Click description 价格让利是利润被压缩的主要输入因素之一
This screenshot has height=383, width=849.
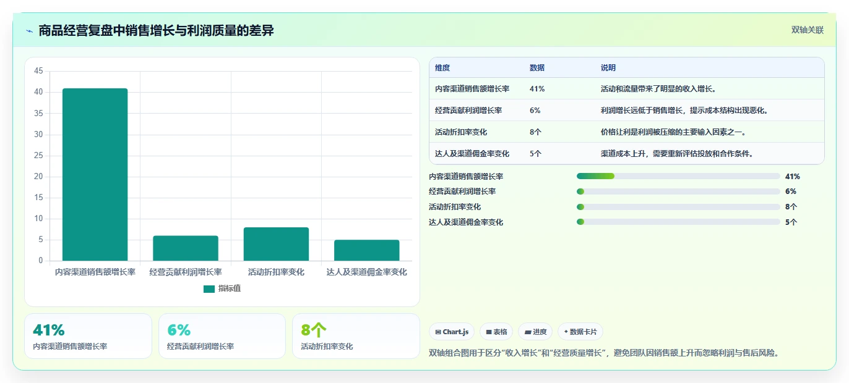pos(673,132)
